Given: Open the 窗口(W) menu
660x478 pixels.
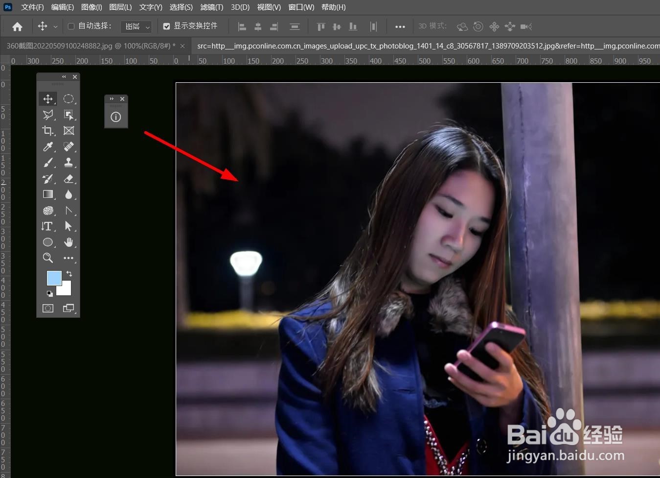Looking at the screenshot, I should click(301, 7).
